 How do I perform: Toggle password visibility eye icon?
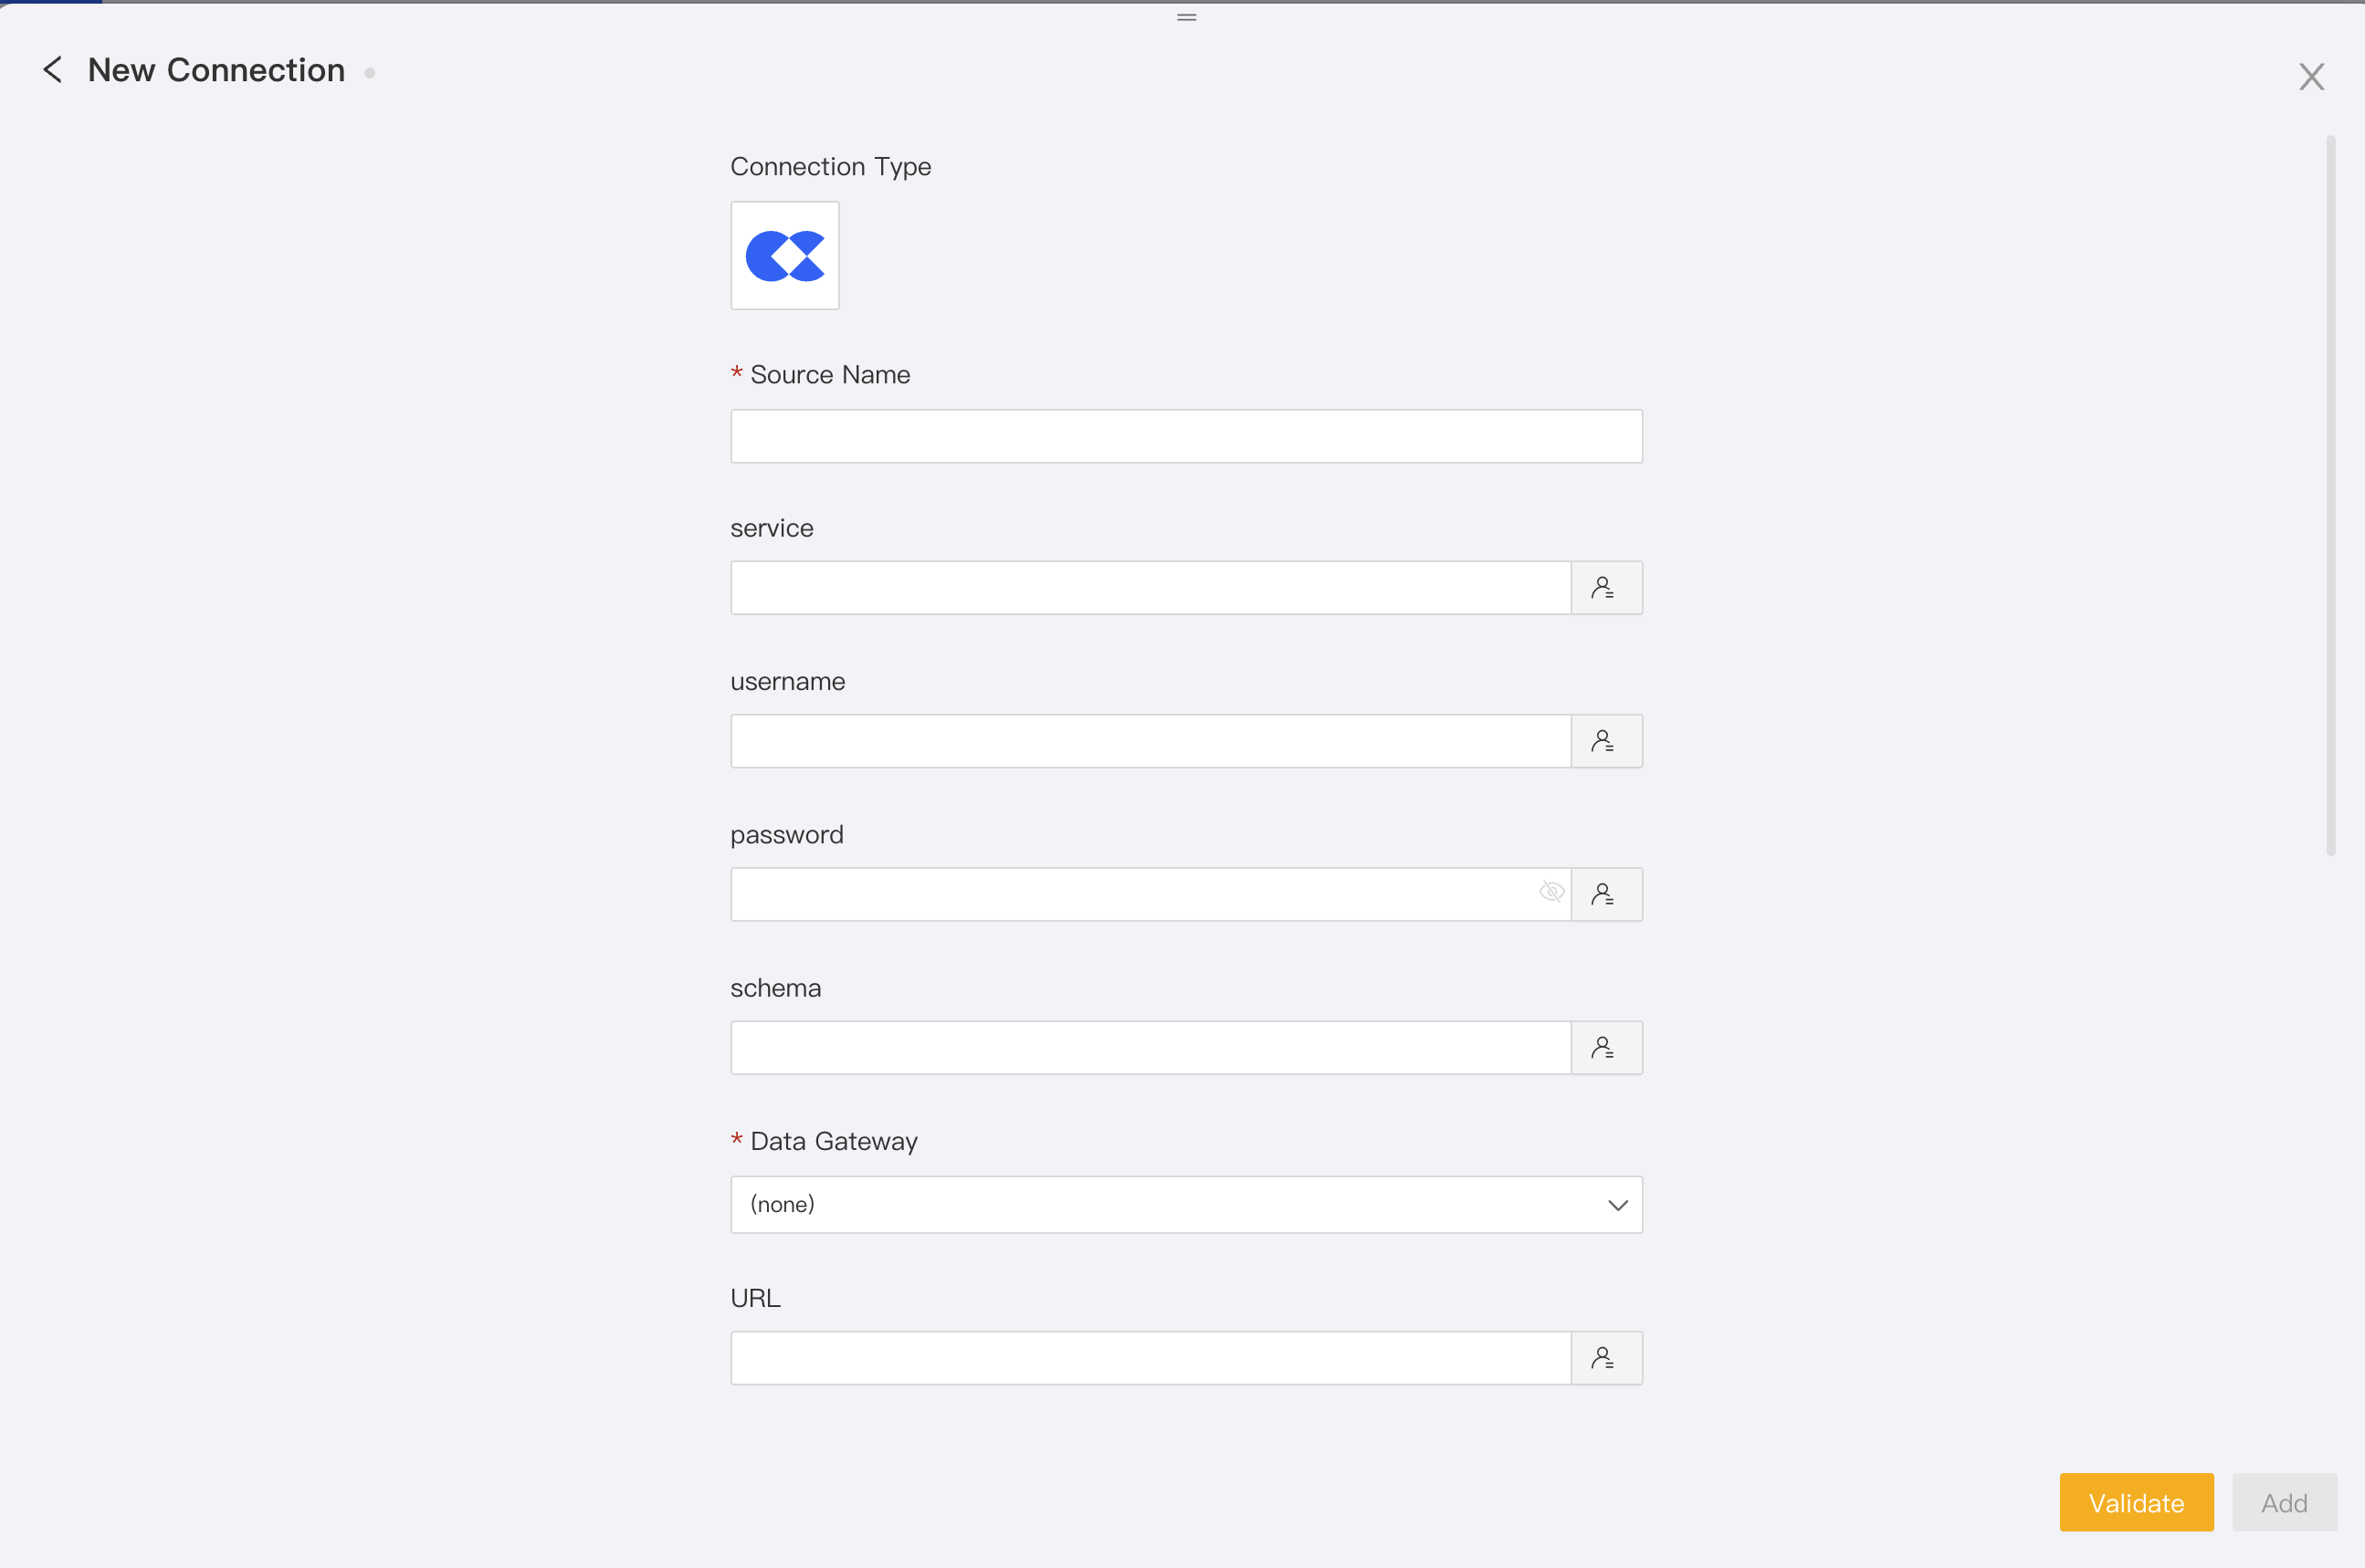click(x=1550, y=892)
